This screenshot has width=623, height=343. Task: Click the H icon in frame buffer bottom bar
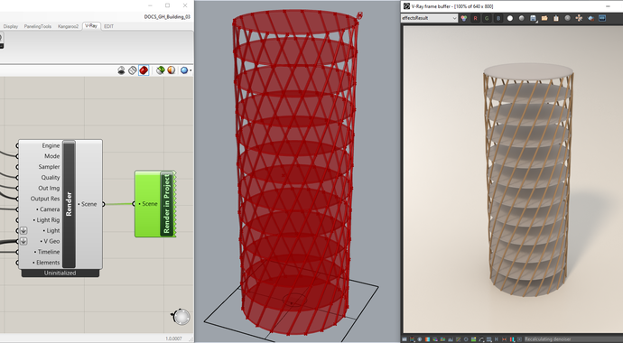coord(497,339)
